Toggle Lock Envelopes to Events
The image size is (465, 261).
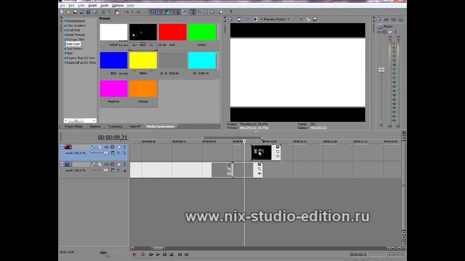pyautogui.click(x=178, y=12)
